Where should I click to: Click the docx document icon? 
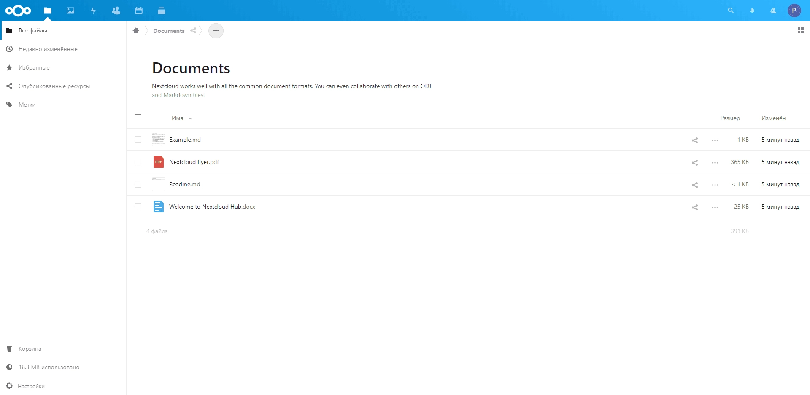(x=159, y=207)
